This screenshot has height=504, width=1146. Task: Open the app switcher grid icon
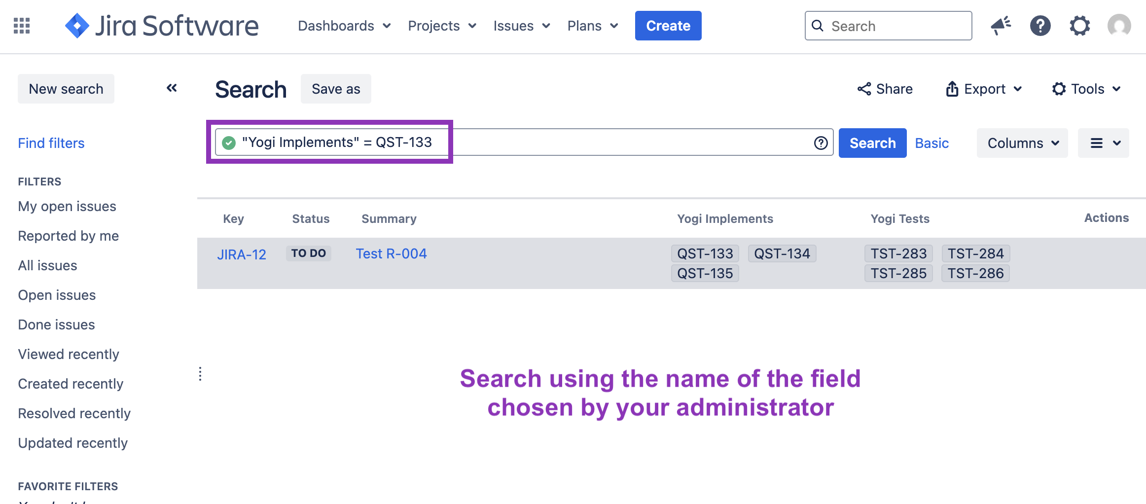[22, 26]
